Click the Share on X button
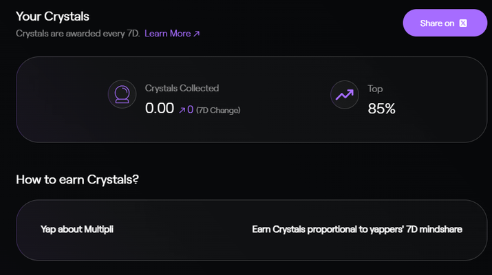The width and height of the screenshot is (492, 275). coord(445,23)
